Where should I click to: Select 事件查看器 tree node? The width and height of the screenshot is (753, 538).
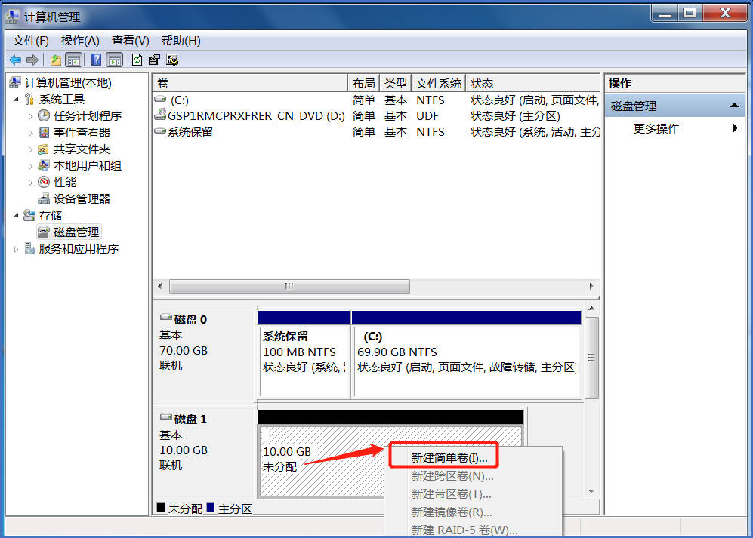pos(82,133)
